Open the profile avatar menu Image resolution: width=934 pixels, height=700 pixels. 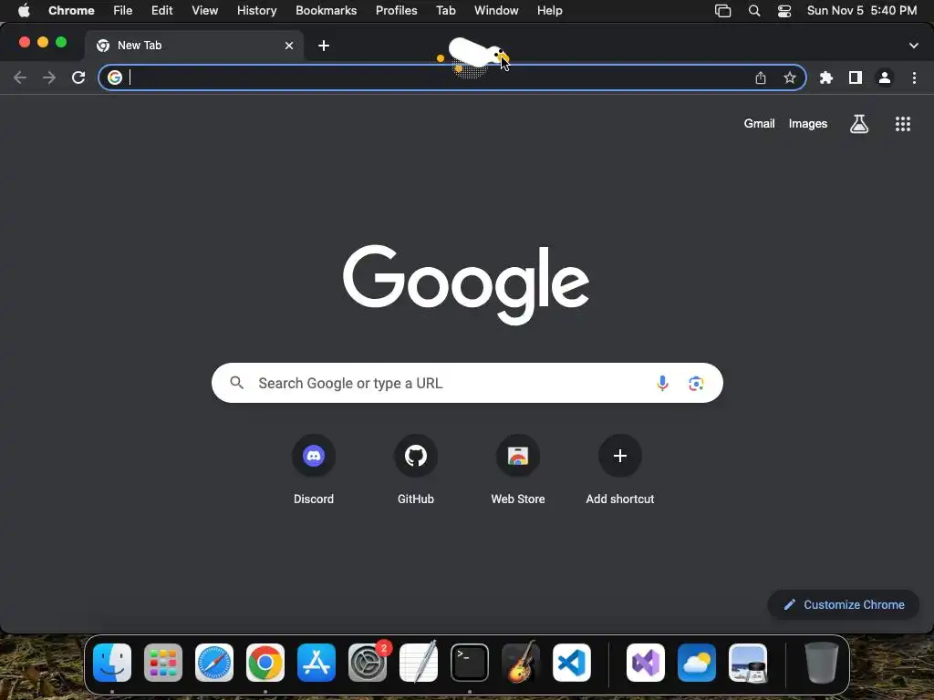pyautogui.click(x=885, y=77)
